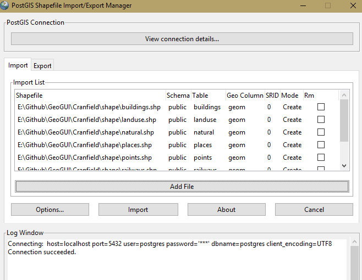The image size is (362, 280).
Task: Click Log Window scroll up arrow
Action: pos(354,242)
